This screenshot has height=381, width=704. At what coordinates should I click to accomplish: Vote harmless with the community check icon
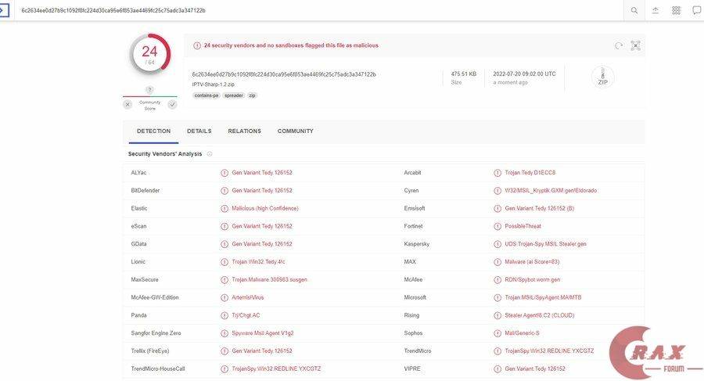coord(172,105)
